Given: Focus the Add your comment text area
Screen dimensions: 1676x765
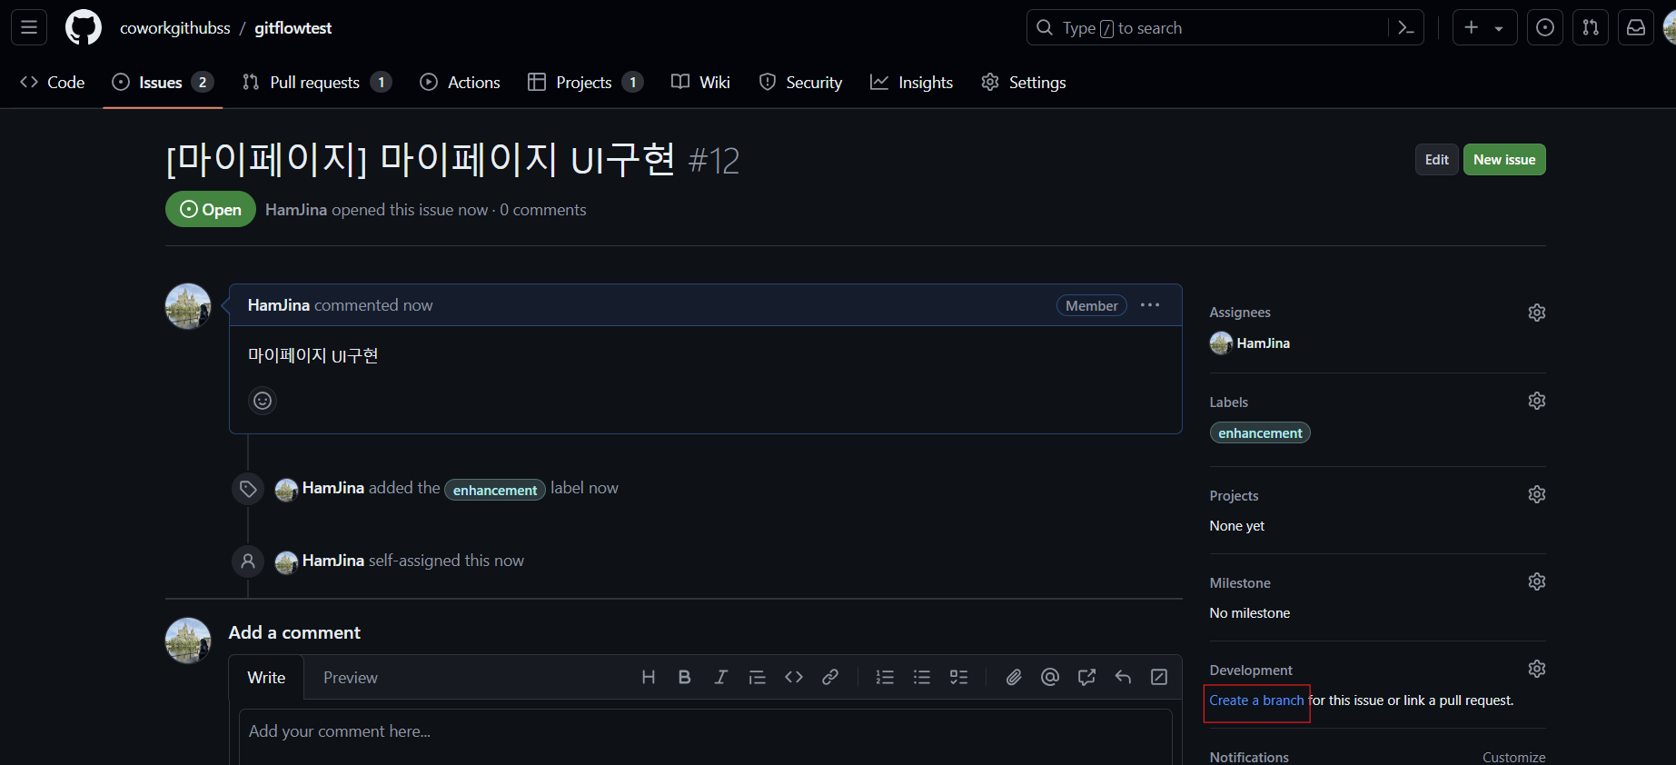Looking at the screenshot, I should [705, 737].
